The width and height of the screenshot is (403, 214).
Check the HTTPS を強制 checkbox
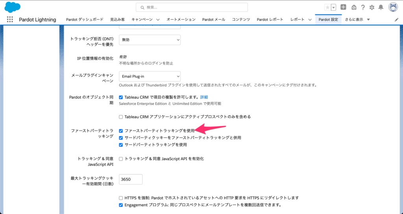tap(121, 198)
